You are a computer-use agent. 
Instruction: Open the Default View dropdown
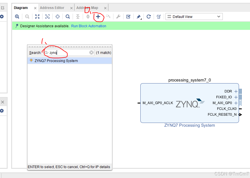tap(194, 17)
